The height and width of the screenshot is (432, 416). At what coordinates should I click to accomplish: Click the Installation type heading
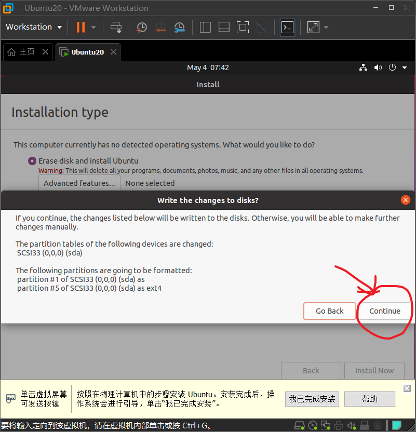tap(60, 112)
